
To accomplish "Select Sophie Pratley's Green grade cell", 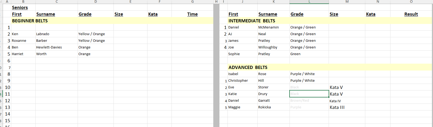I will point(309,54).
